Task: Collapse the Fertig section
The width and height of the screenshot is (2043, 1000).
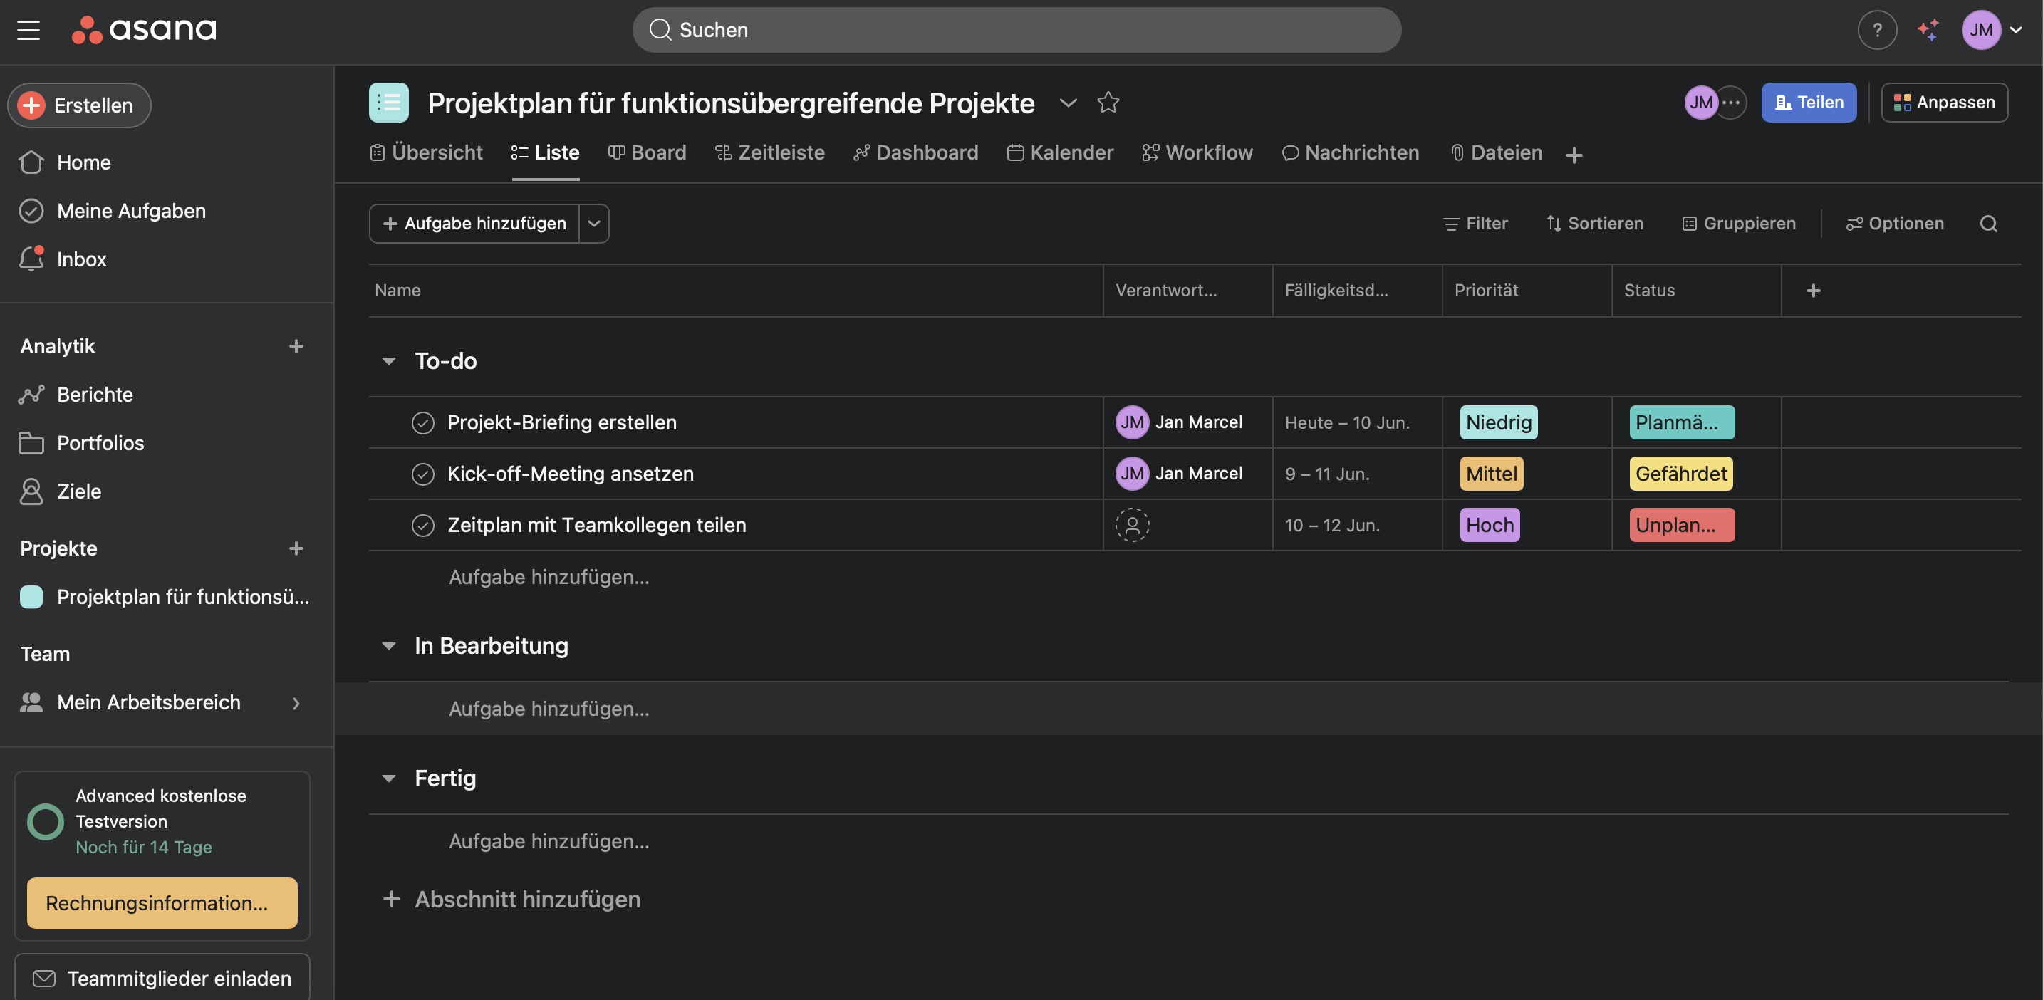Action: pos(389,778)
